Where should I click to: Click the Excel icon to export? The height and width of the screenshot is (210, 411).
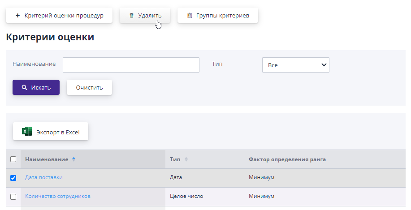click(27, 132)
